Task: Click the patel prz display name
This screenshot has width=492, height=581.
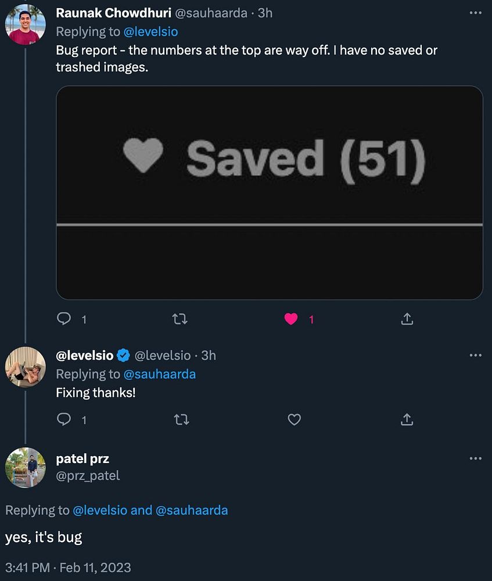Action: tap(82, 459)
